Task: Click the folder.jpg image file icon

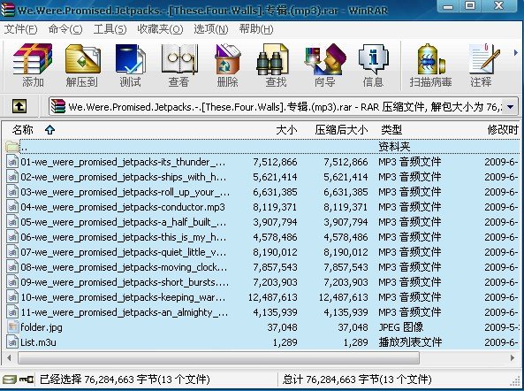Action: coord(12,327)
